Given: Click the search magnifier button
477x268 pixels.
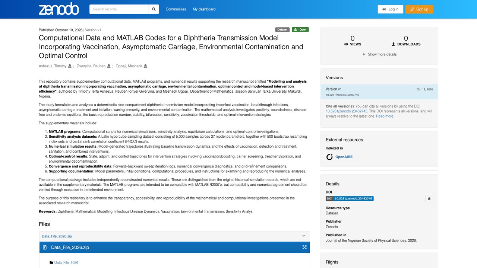Looking at the screenshot, I should click(154, 9).
